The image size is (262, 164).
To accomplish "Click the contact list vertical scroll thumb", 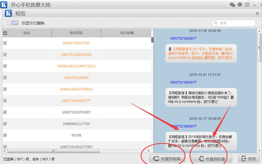I will (x=152, y=40).
